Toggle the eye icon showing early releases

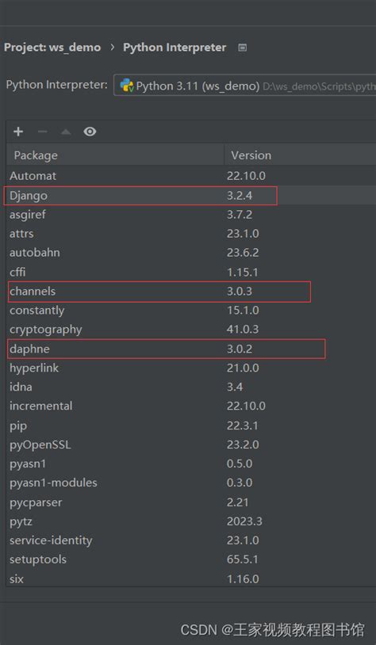(90, 132)
